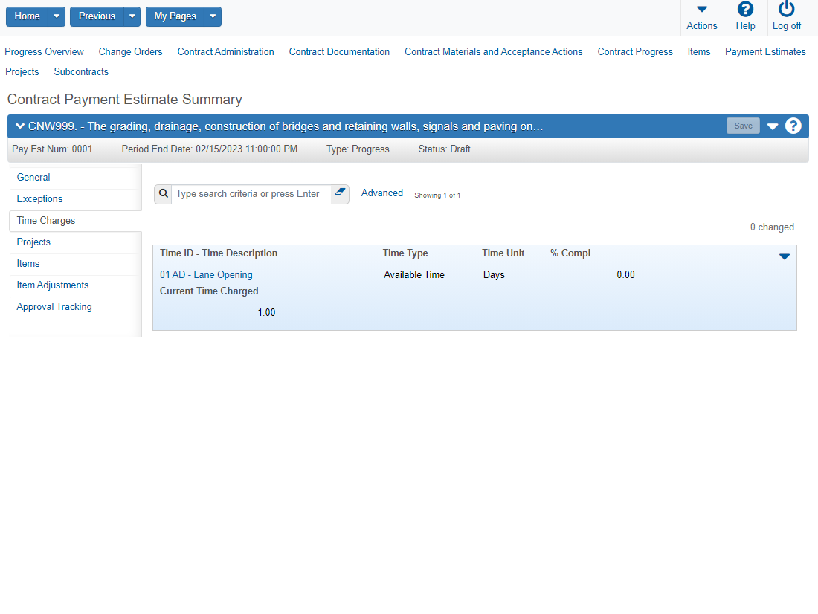The image size is (818, 614).
Task: Click the Previous button
Action: coord(97,16)
